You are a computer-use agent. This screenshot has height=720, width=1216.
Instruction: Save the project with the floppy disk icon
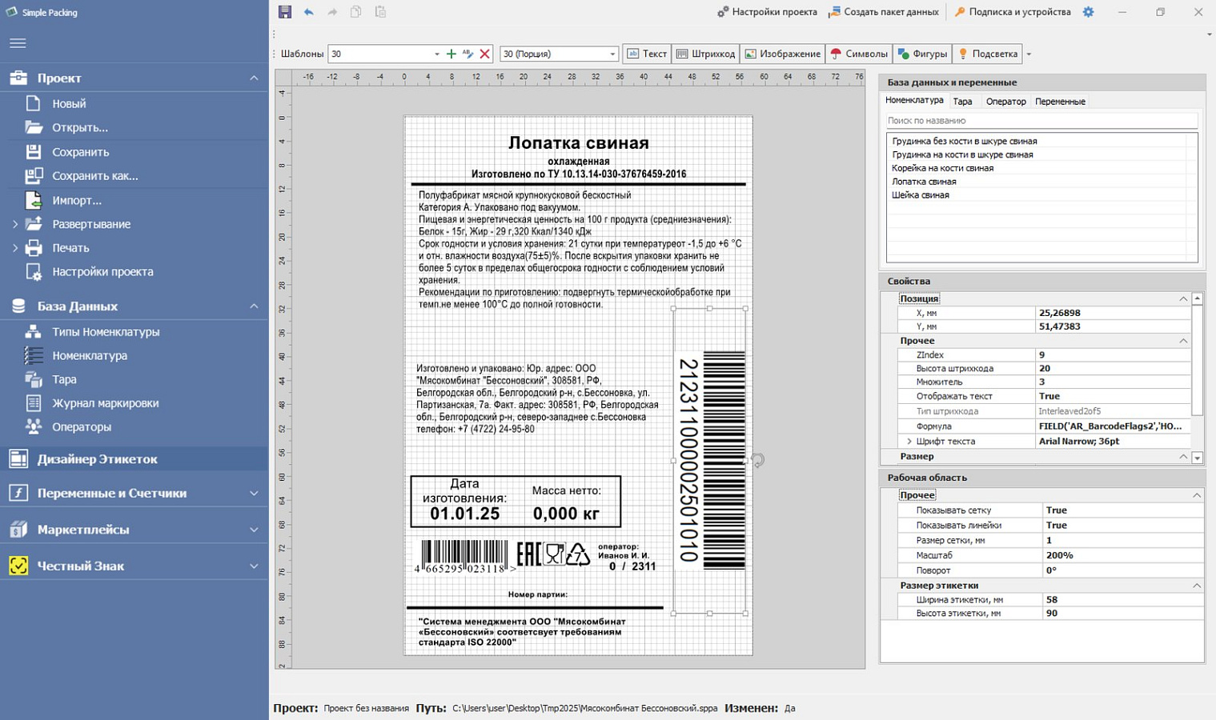pos(285,12)
